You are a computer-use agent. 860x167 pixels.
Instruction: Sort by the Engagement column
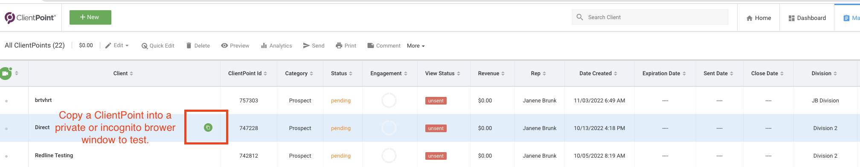tap(389, 74)
